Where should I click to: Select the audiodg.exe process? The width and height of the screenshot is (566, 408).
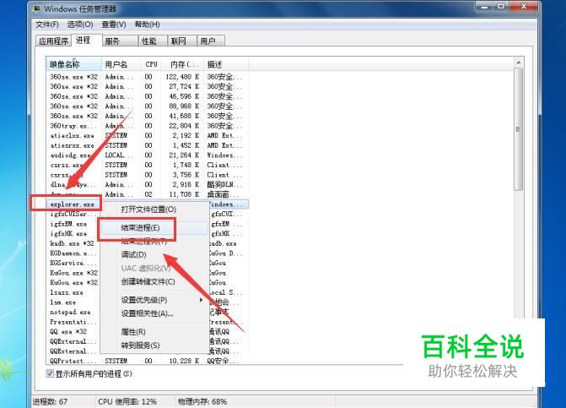tap(148, 155)
